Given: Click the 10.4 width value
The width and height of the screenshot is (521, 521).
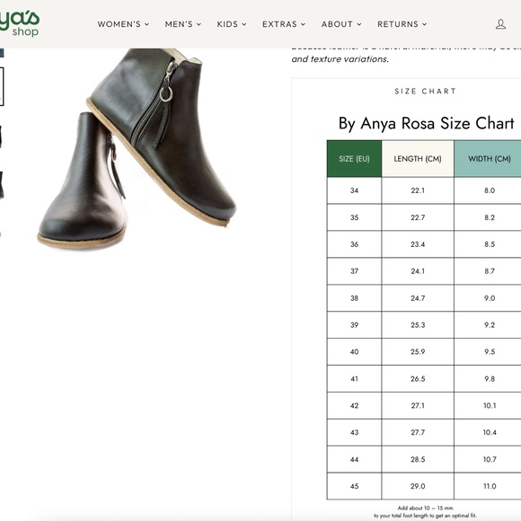Looking at the screenshot, I should pyautogui.click(x=490, y=432).
